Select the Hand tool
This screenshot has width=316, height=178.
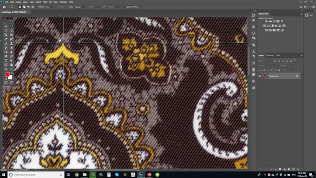click(12, 65)
